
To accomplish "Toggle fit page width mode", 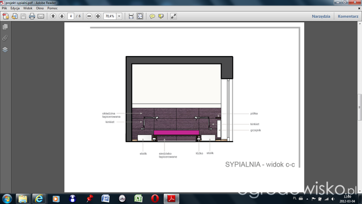I will (x=131, y=16).
